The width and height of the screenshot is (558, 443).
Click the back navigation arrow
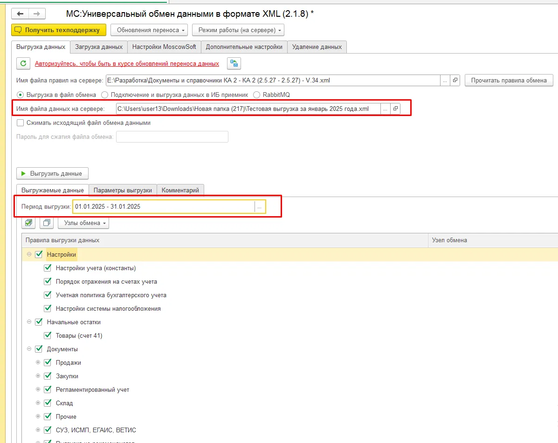[x=21, y=14]
